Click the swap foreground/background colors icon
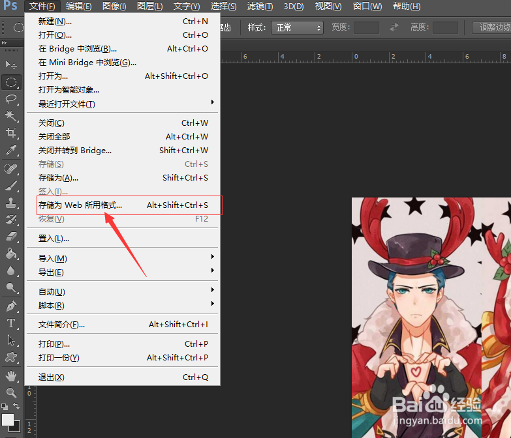511x438 pixels. tap(16, 406)
